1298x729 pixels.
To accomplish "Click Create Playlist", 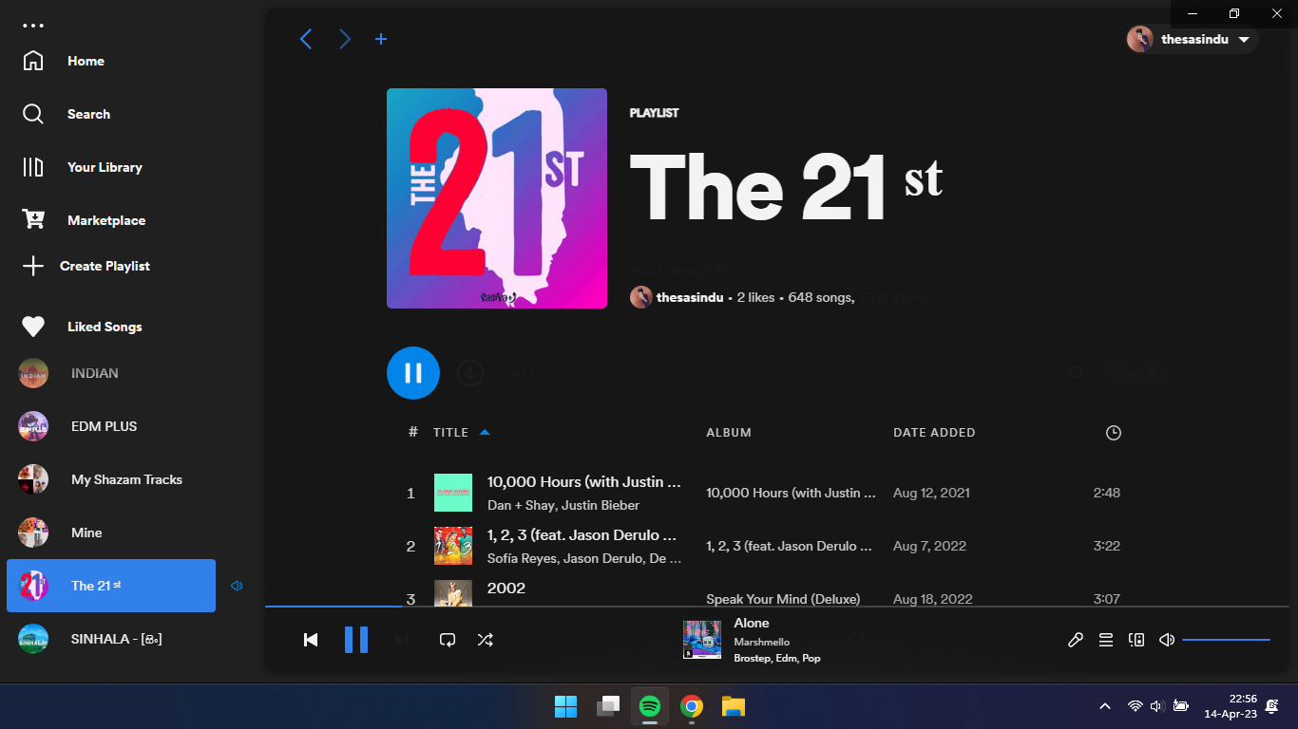I will [x=105, y=266].
